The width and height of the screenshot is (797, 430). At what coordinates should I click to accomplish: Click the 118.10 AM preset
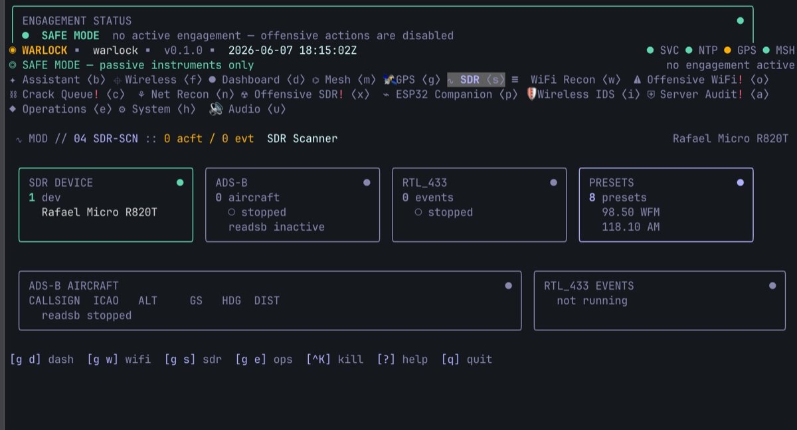click(631, 227)
